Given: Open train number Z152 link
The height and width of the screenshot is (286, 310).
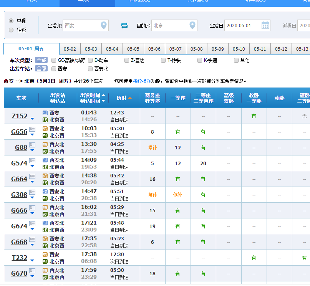Looking at the screenshot, I should 19,116.
